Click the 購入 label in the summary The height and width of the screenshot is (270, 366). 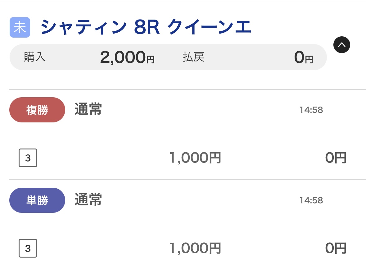click(35, 57)
